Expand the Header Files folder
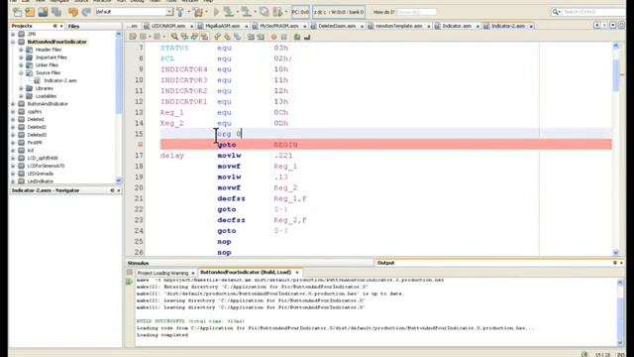 (x=21, y=50)
